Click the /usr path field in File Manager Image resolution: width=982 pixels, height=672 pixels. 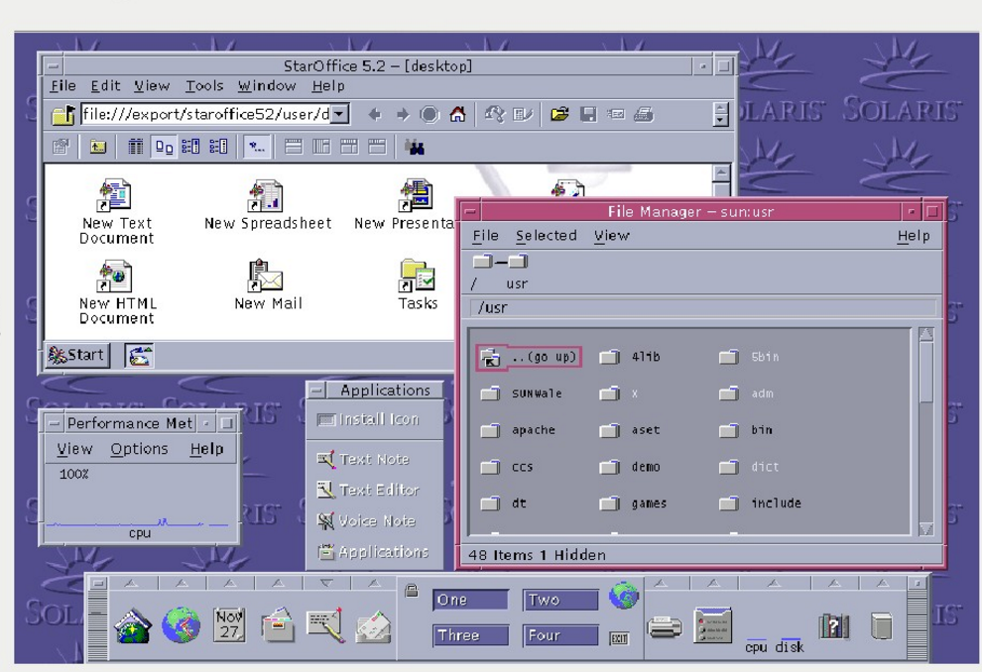click(x=702, y=308)
